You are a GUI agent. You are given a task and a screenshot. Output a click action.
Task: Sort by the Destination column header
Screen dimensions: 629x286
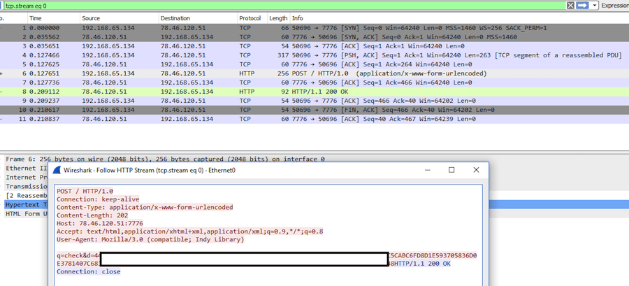click(198, 18)
